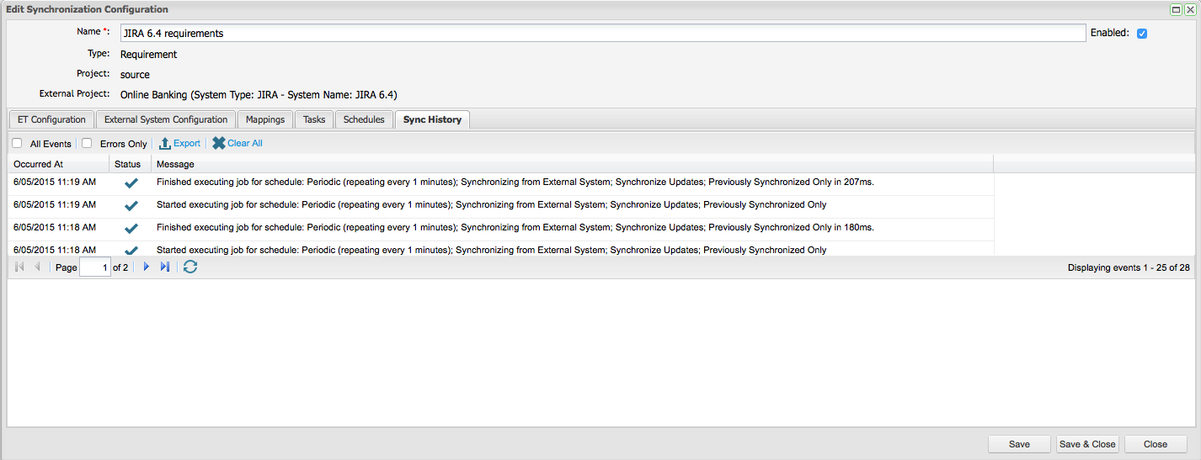This screenshot has height=460, width=1201.
Task: Click the Name text field
Action: (602, 34)
